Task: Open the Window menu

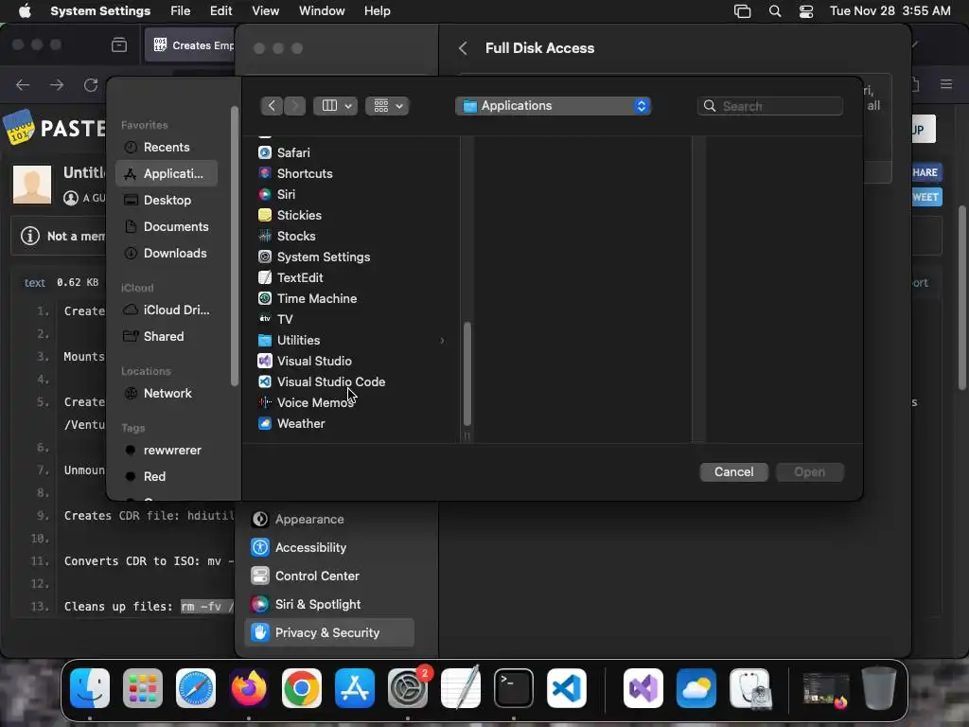Action: click(322, 11)
